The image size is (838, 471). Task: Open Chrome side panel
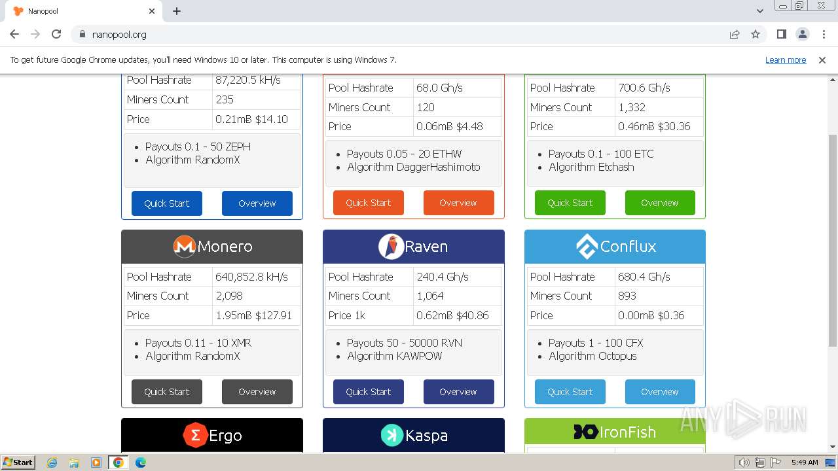pyautogui.click(x=781, y=34)
